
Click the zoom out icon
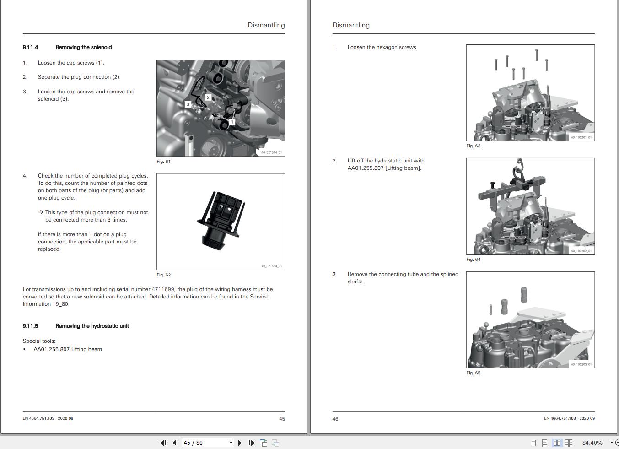click(617, 443)
